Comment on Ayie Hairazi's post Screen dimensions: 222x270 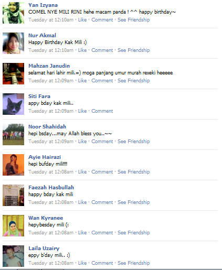102,172
